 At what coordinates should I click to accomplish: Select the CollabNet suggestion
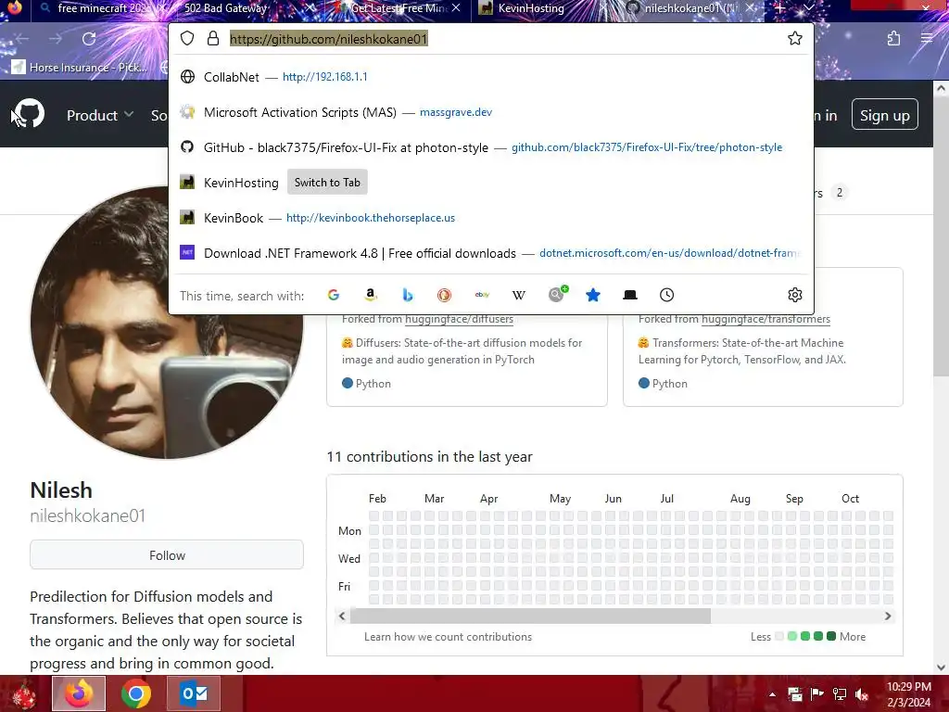coord(491,77)
